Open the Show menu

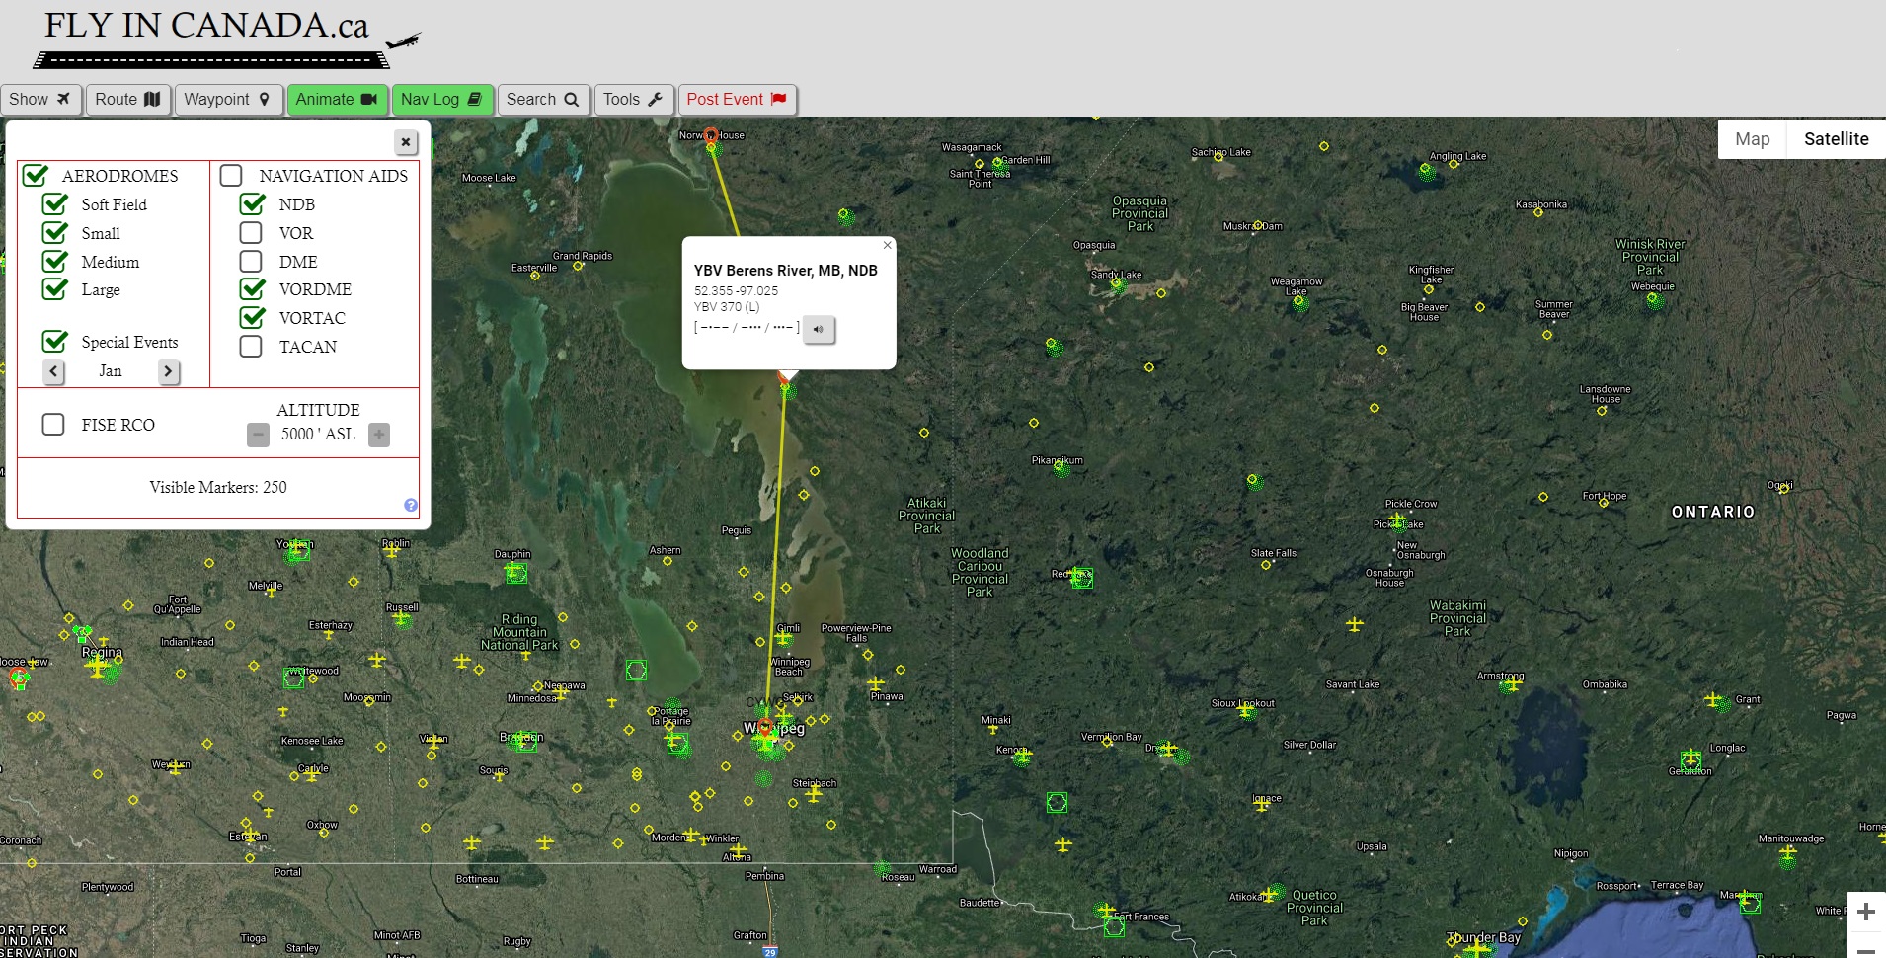click(x=40, y=99)
